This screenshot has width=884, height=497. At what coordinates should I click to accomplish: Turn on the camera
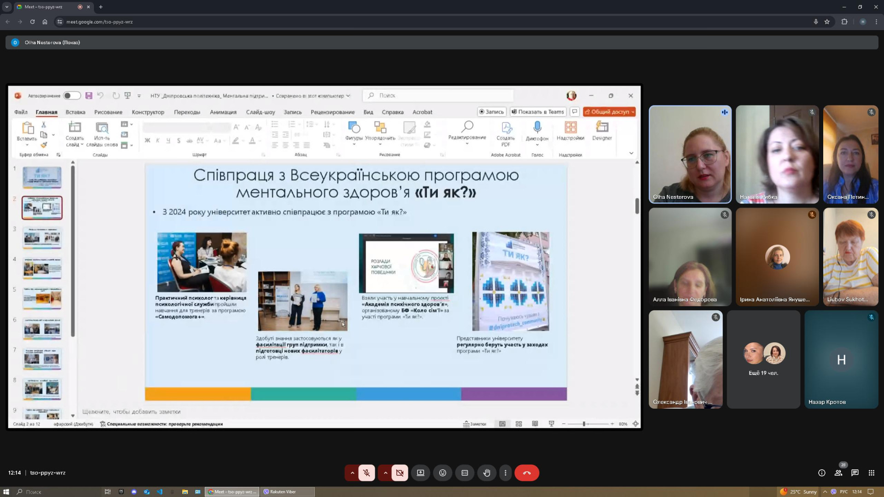click(400, 473)
